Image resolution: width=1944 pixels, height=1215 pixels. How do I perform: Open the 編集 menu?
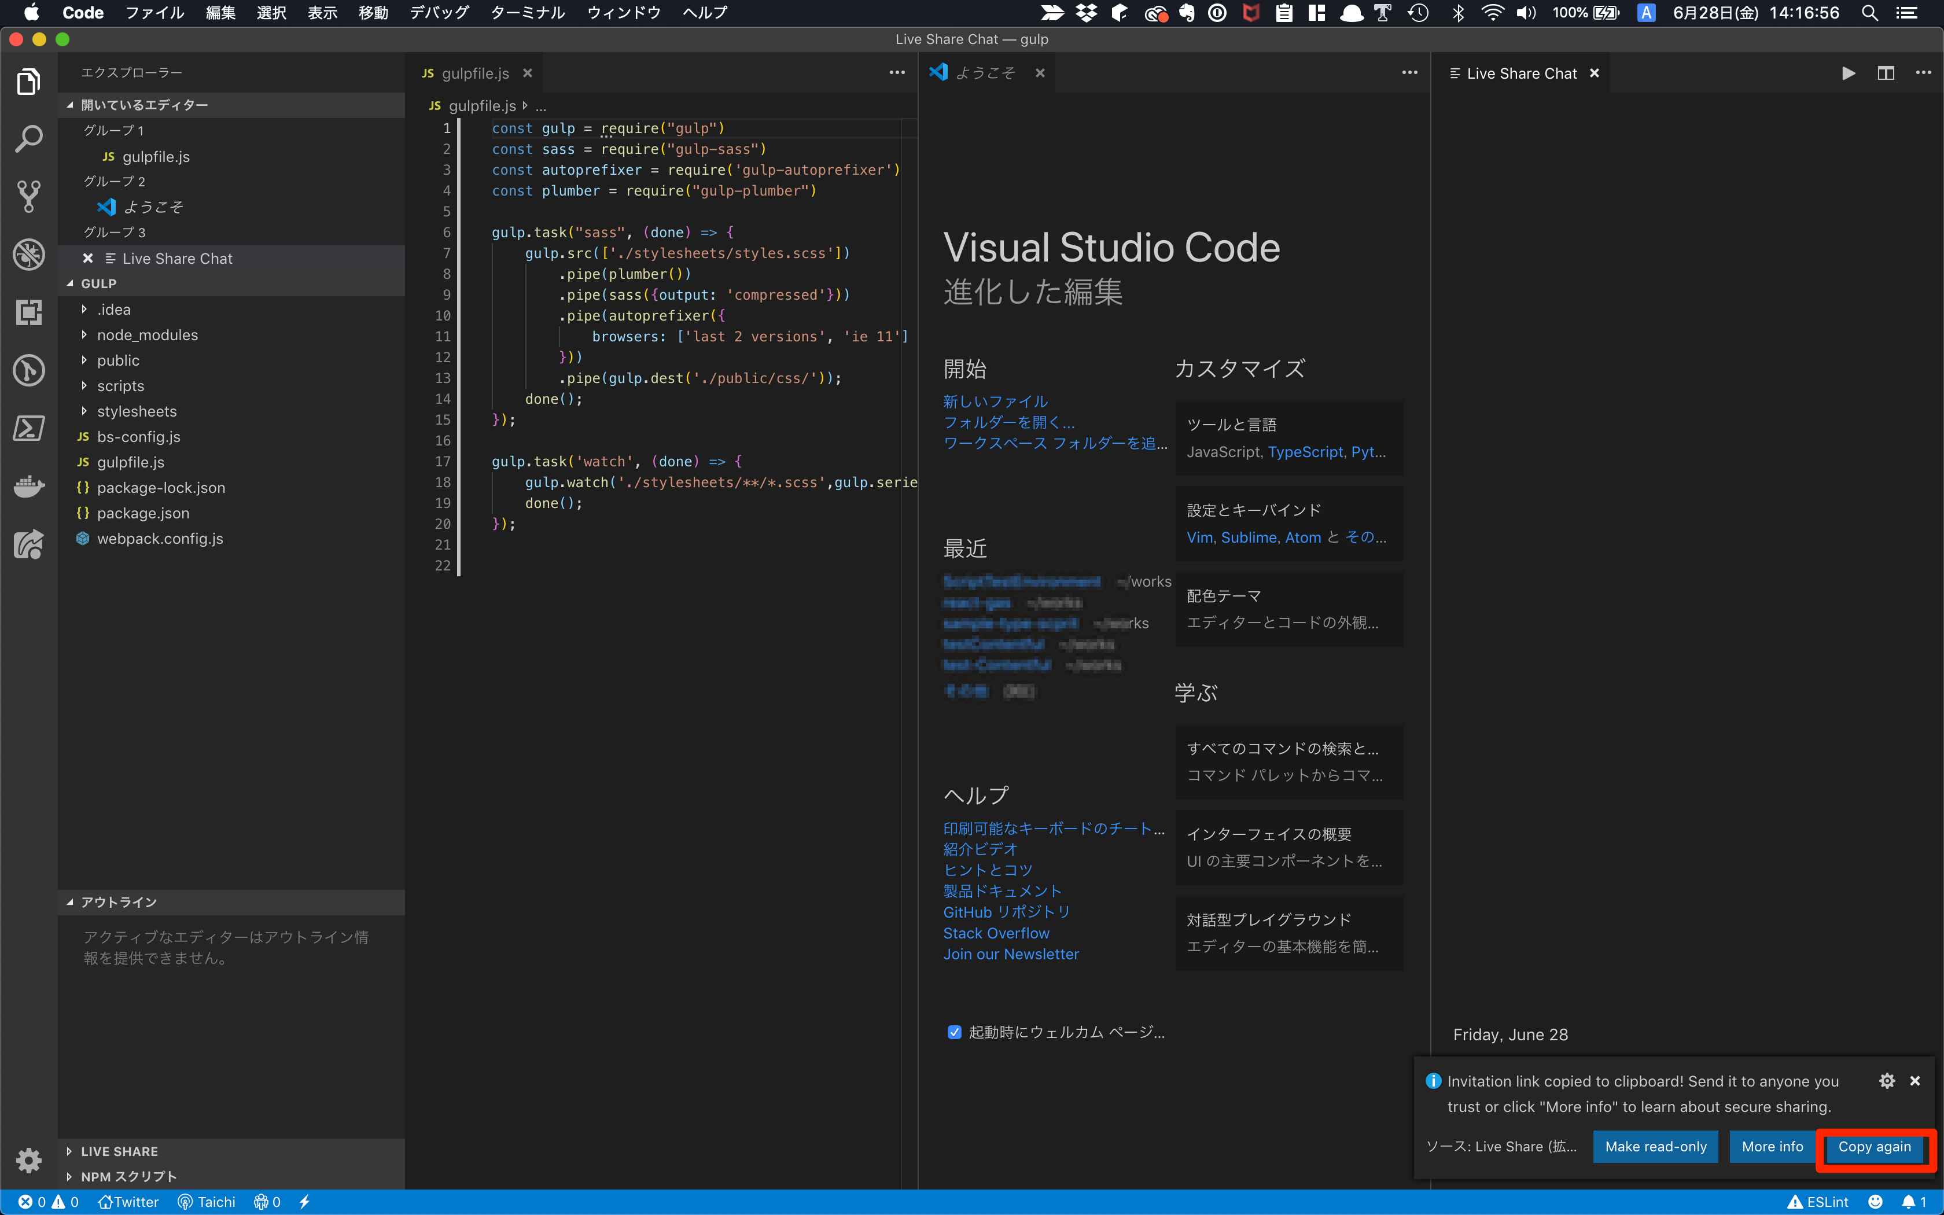pyautogui.click(x=220, y=13)
